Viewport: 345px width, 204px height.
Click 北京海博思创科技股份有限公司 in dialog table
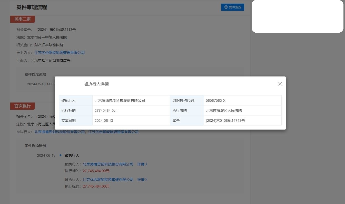[120, 100]
